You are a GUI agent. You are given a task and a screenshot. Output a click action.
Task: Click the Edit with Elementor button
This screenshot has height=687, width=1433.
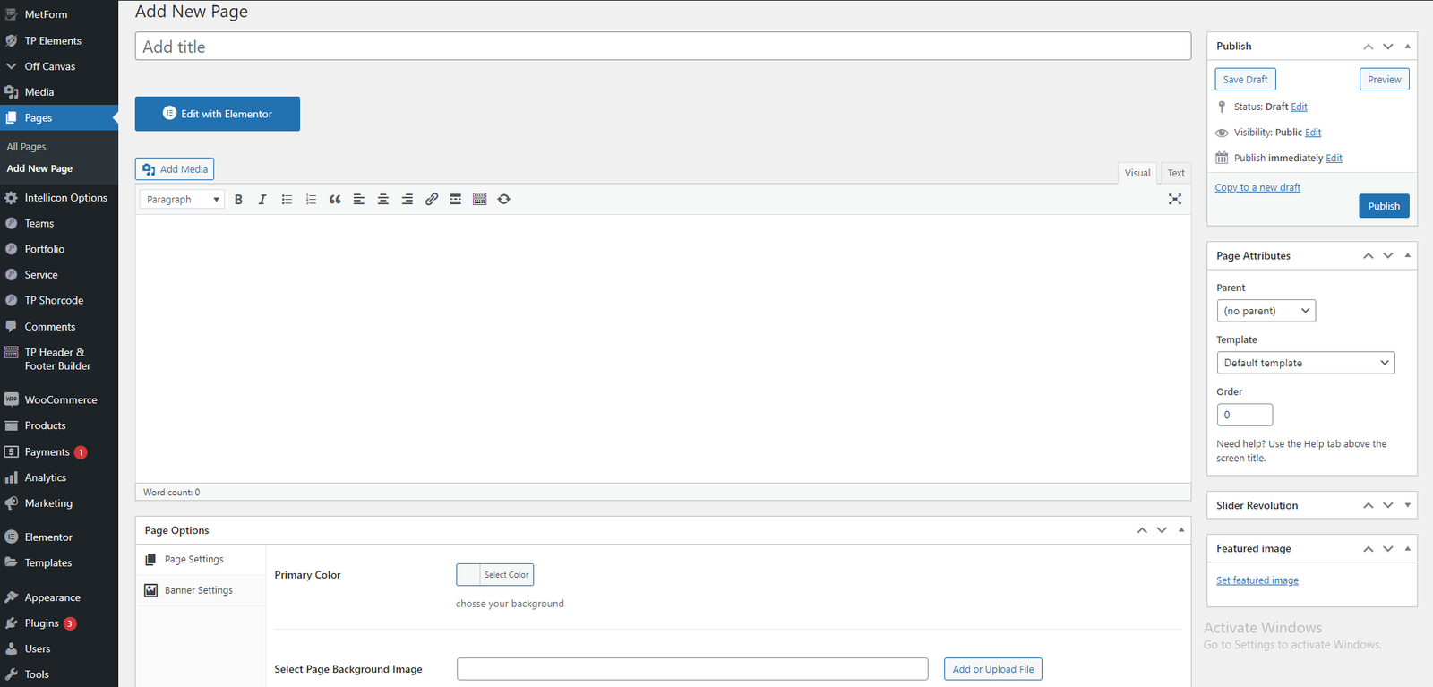218,114
